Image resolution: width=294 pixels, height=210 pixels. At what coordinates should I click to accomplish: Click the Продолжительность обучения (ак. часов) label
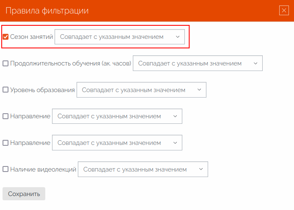(71, 63)
